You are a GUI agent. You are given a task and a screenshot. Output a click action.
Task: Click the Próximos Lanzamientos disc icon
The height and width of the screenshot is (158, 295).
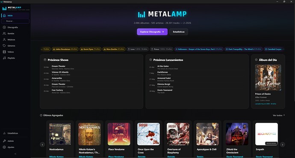(x=150, y=60)
